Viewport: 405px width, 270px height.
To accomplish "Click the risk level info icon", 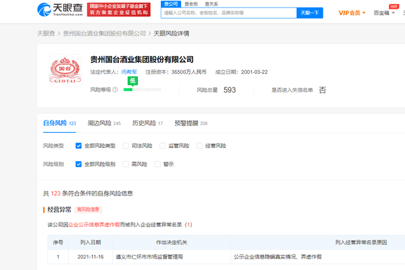I will click(116, 90).
